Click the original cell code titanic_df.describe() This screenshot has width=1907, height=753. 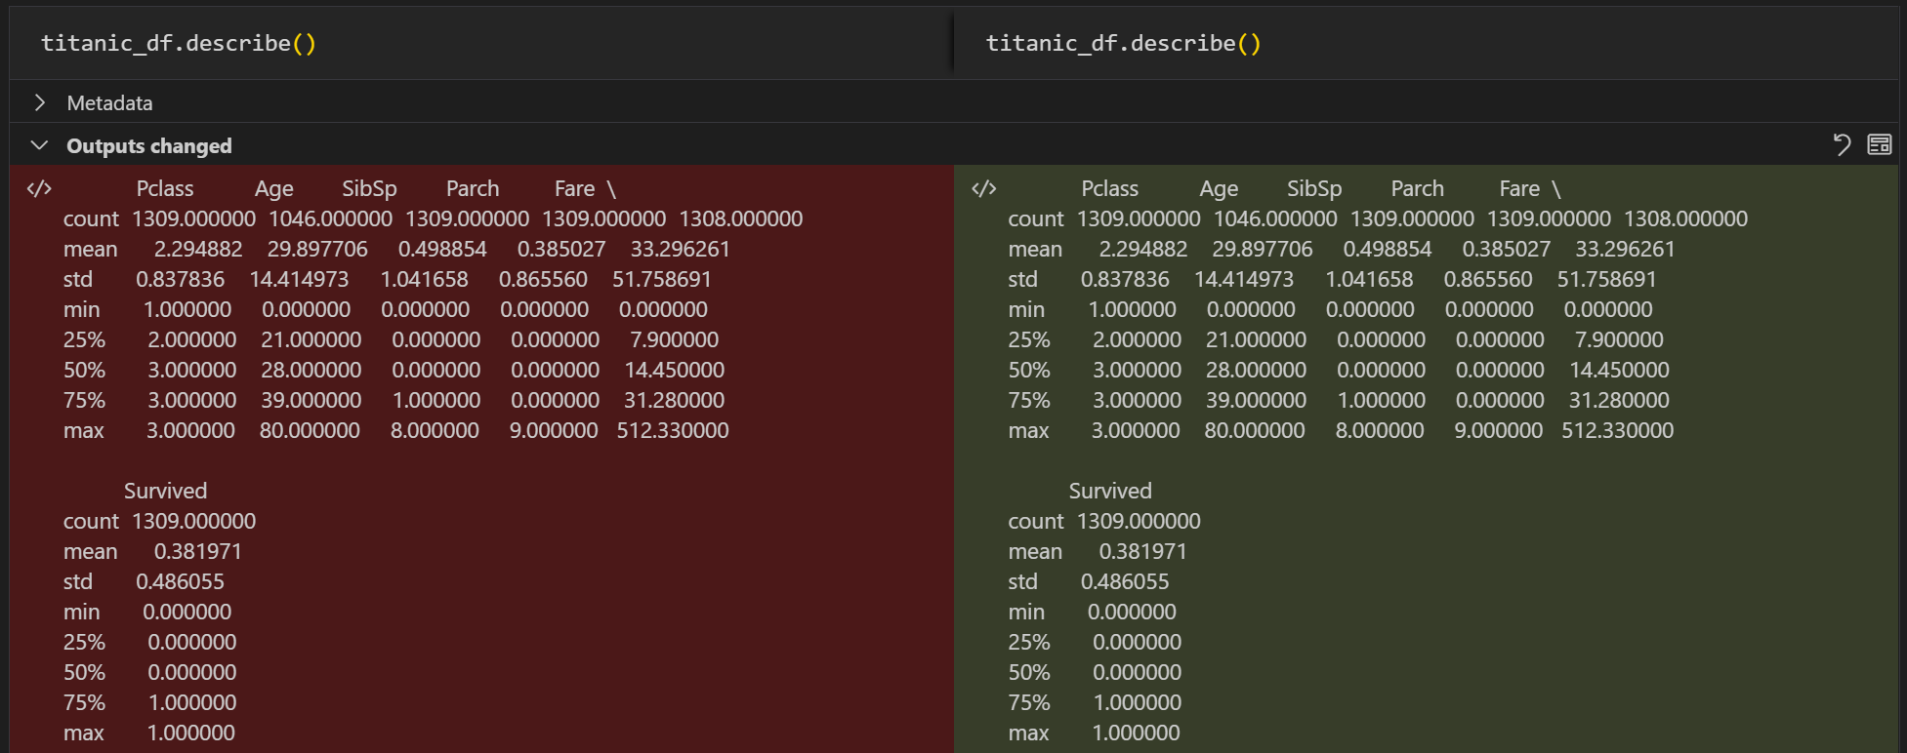coord(179,43)
